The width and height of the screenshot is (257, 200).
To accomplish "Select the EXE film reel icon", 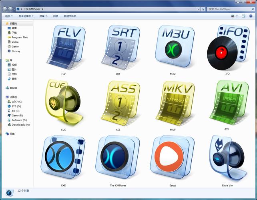I will coord(63,158).
